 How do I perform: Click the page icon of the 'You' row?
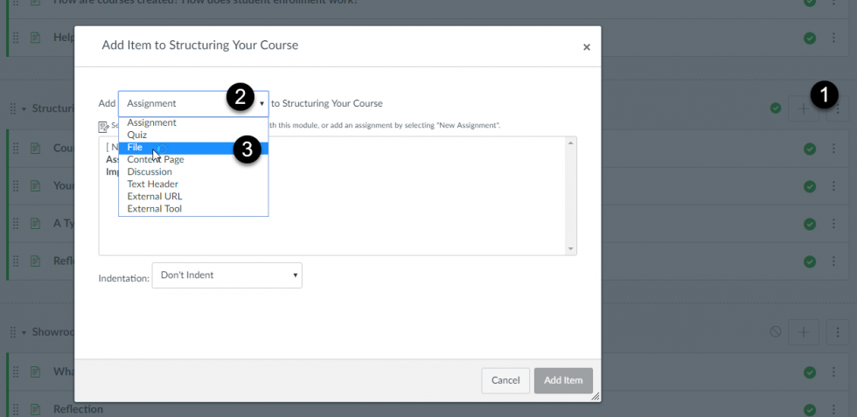point(36,186)
